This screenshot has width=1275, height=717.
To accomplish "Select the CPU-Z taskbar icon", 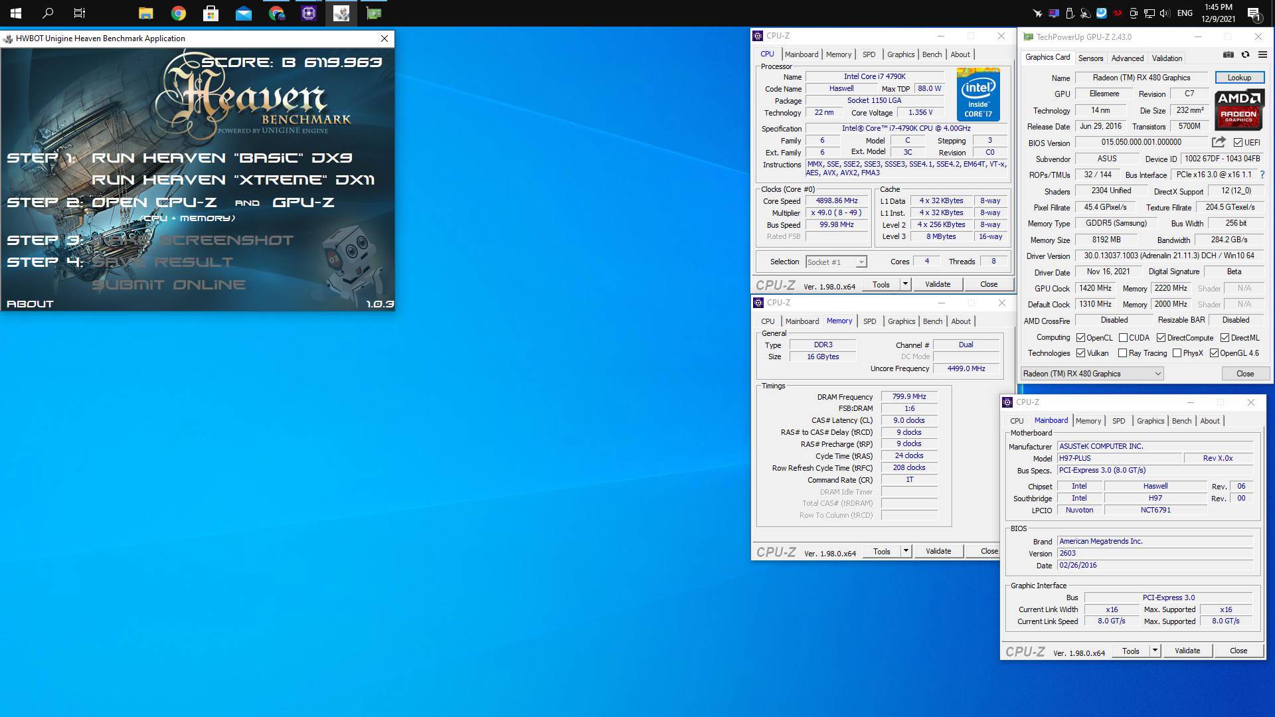I will pos(309,13).
